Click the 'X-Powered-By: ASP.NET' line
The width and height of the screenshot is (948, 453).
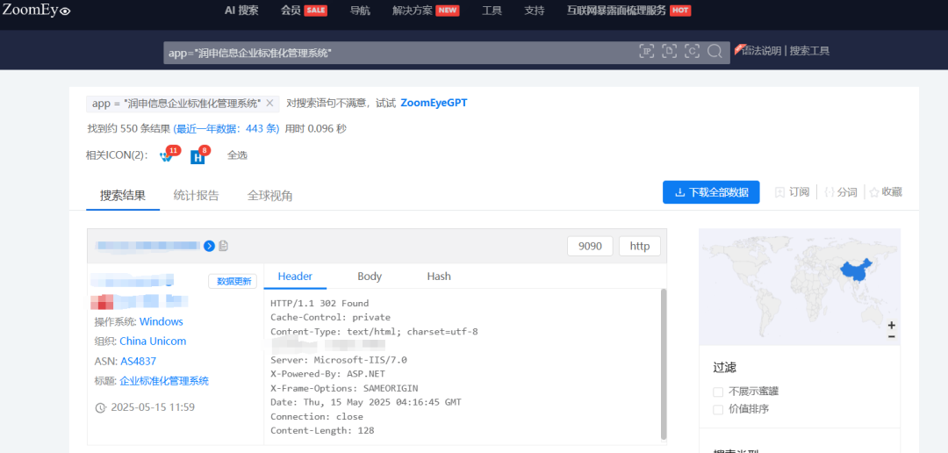327,374
